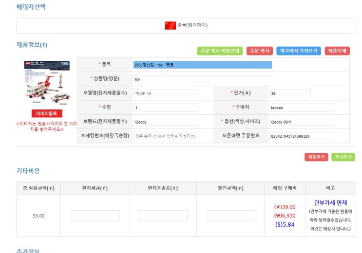Open the 품목 category dropdown

[x=203, y=65]
